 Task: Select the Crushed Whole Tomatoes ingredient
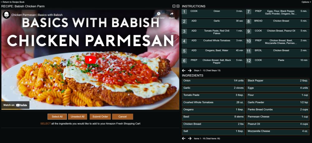click(x=213, y=103)
